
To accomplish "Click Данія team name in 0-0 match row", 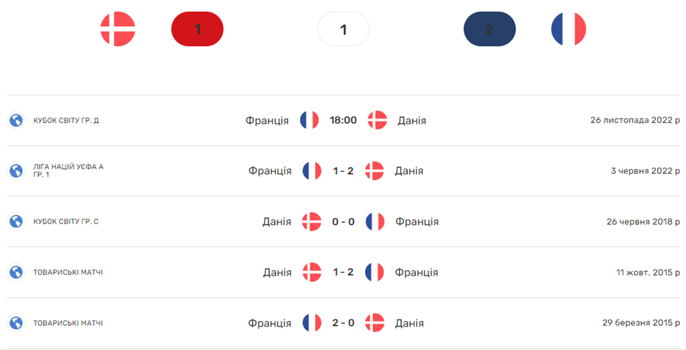I will click(x=277, y=222).
